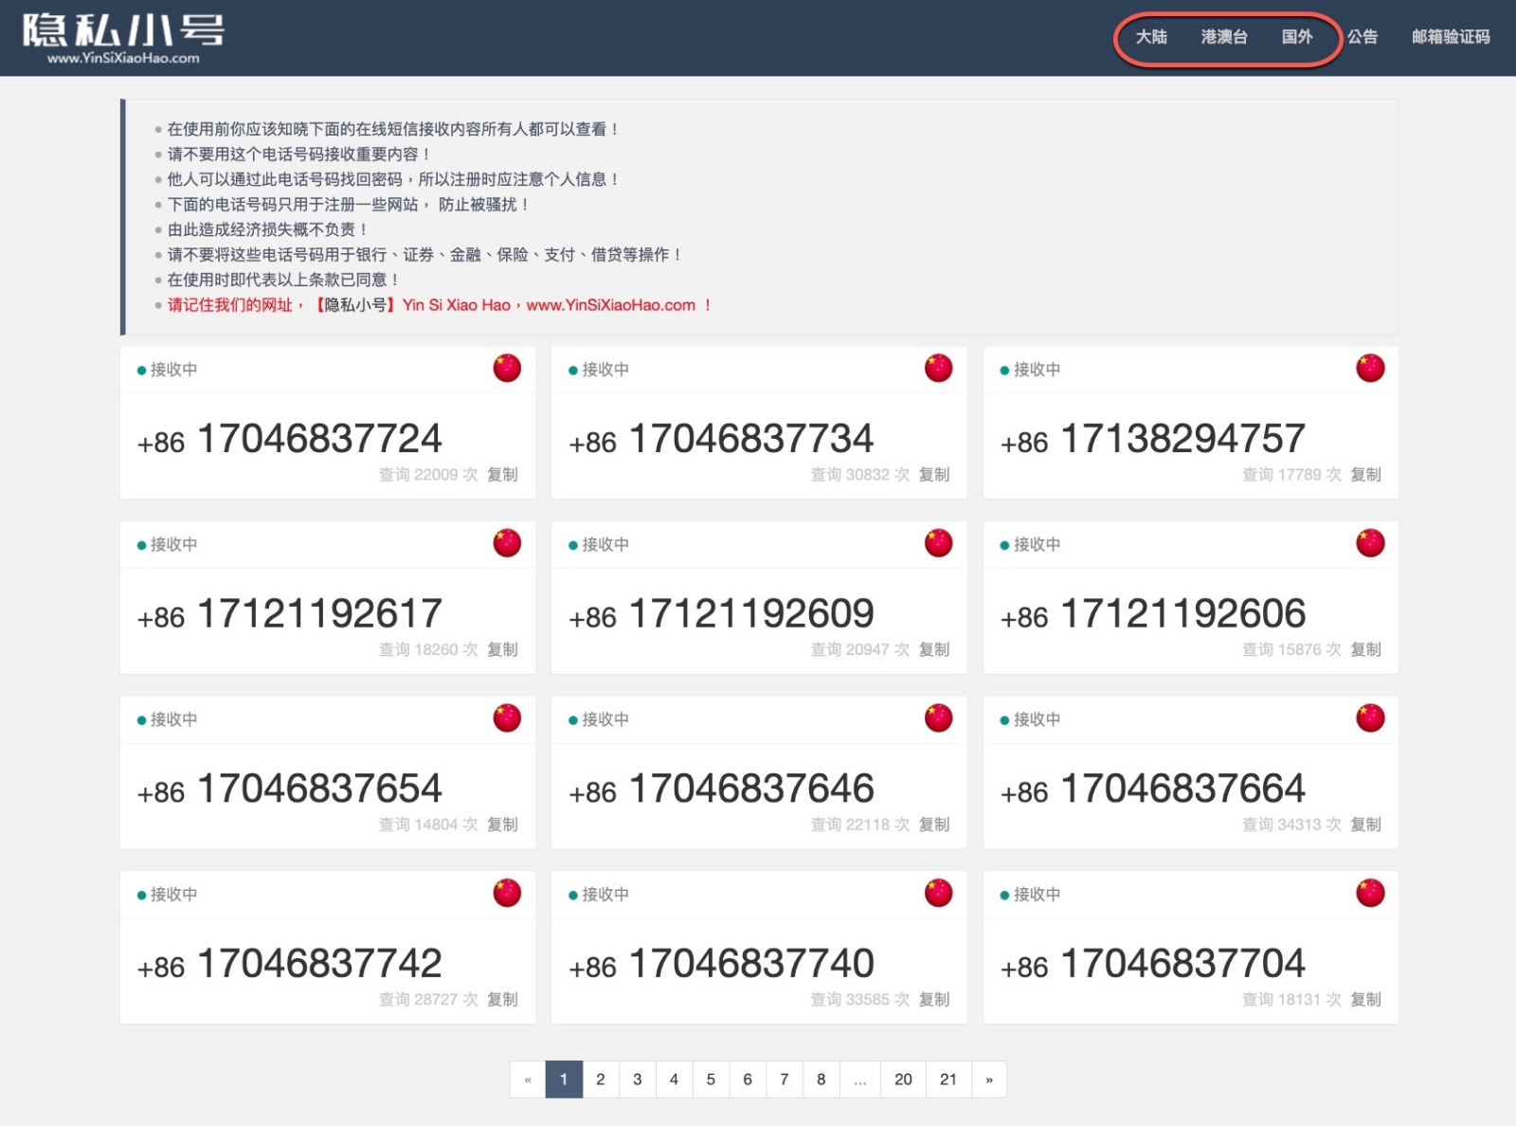Viewport: 1516px width, 1126px height.
Task: Open messages for +86 17138294757
Action: coord(1153,439)
